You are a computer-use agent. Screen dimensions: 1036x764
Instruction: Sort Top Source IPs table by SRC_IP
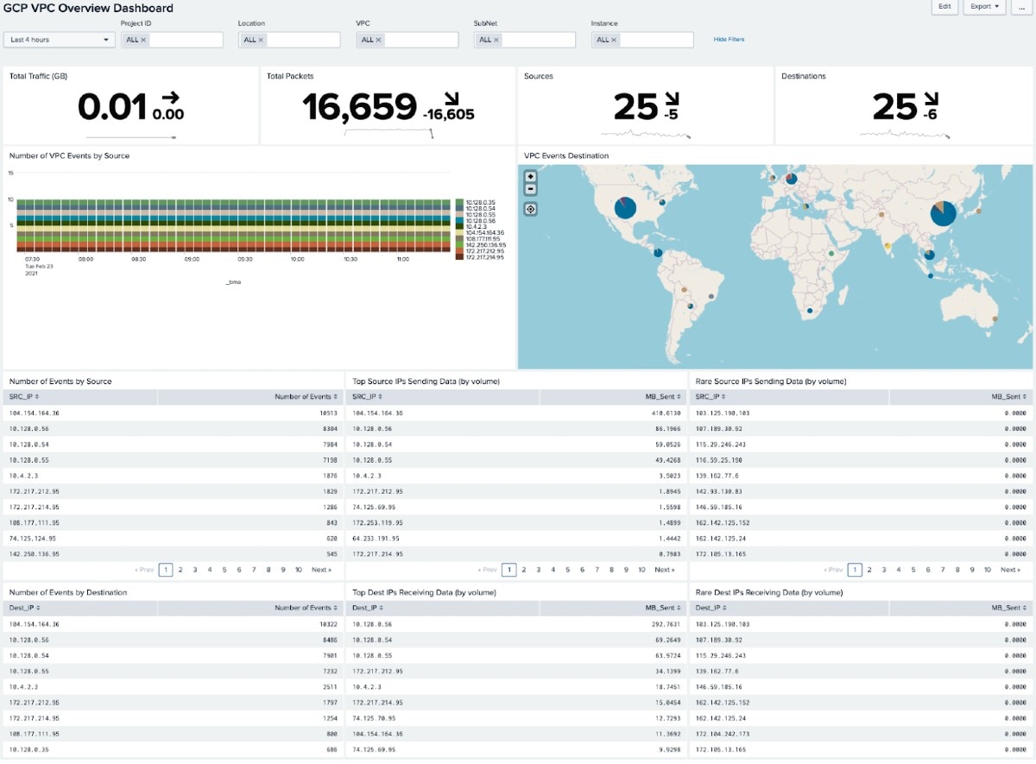tap(366, 397)
